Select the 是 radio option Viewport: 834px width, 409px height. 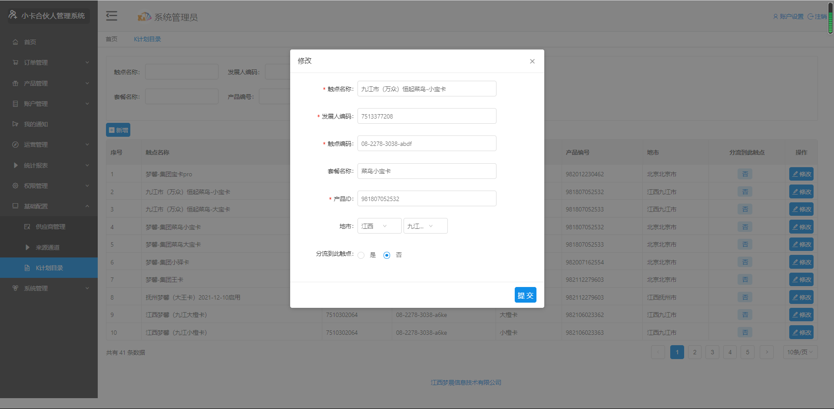click(361, 255)
